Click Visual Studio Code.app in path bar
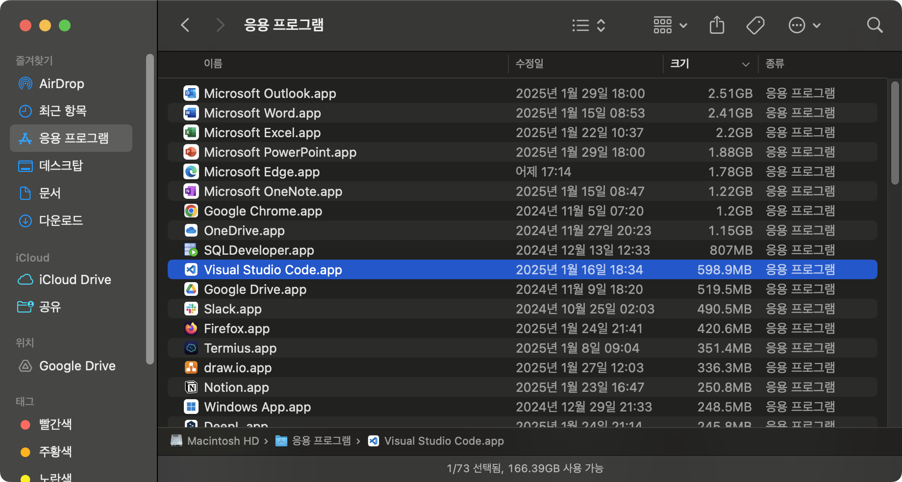The height and width of the screenshot is (482, 902). coord(435,441)
